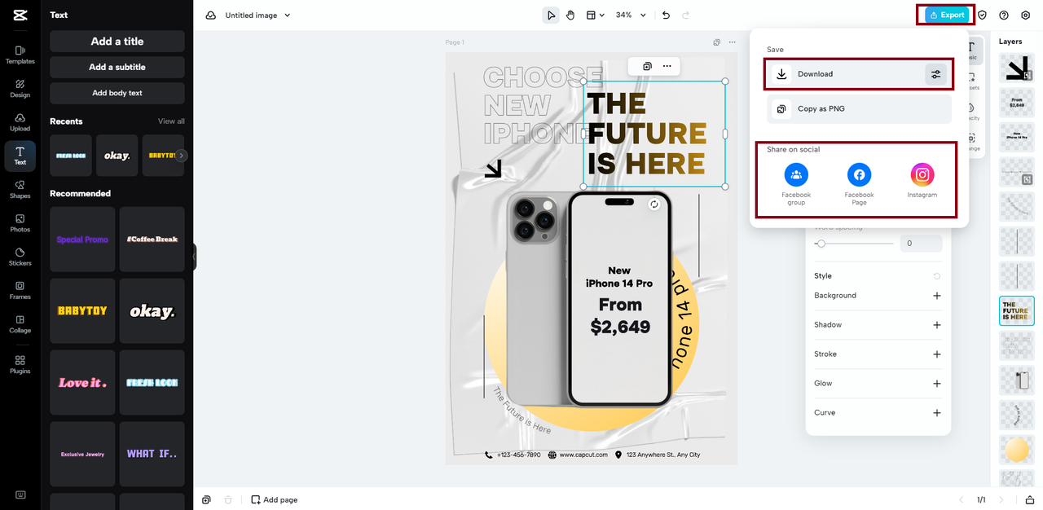Open keyboard shortcuts icon at sidebar bottom
The height and width of the screenshot is (510, 1043).
coord(20,495)
